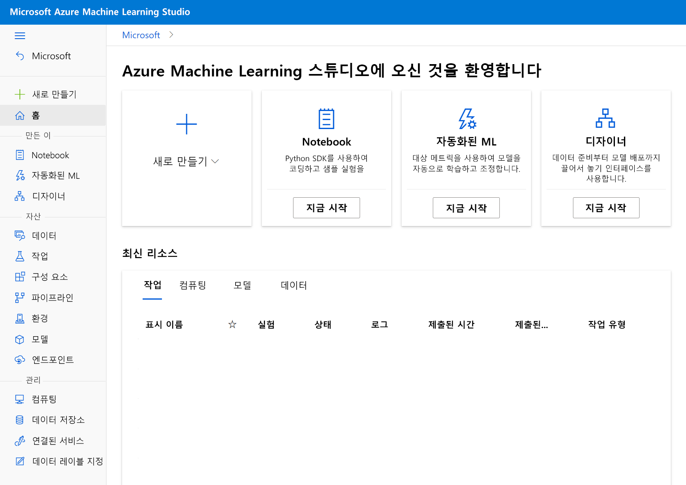The height and width of the screenshot is (485, 686).
Task: Click the 디자이너 sidebar icon
Action: pos(20,196)
